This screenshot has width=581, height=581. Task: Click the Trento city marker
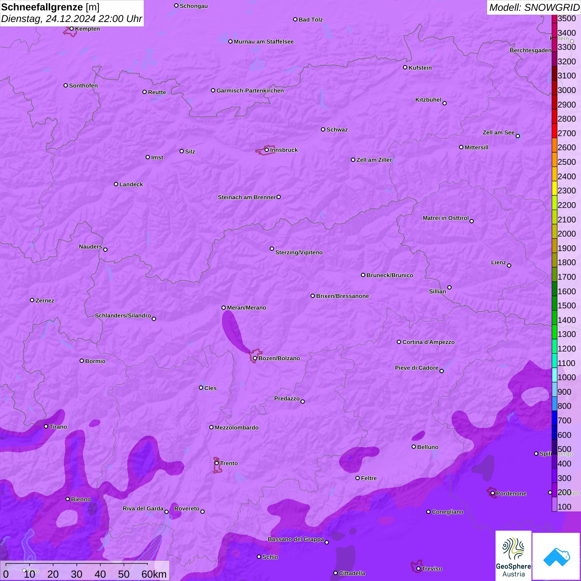point(217,463)
